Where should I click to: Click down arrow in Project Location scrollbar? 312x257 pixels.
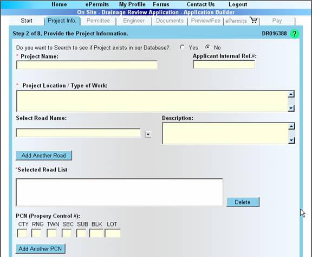pos(291,108)
